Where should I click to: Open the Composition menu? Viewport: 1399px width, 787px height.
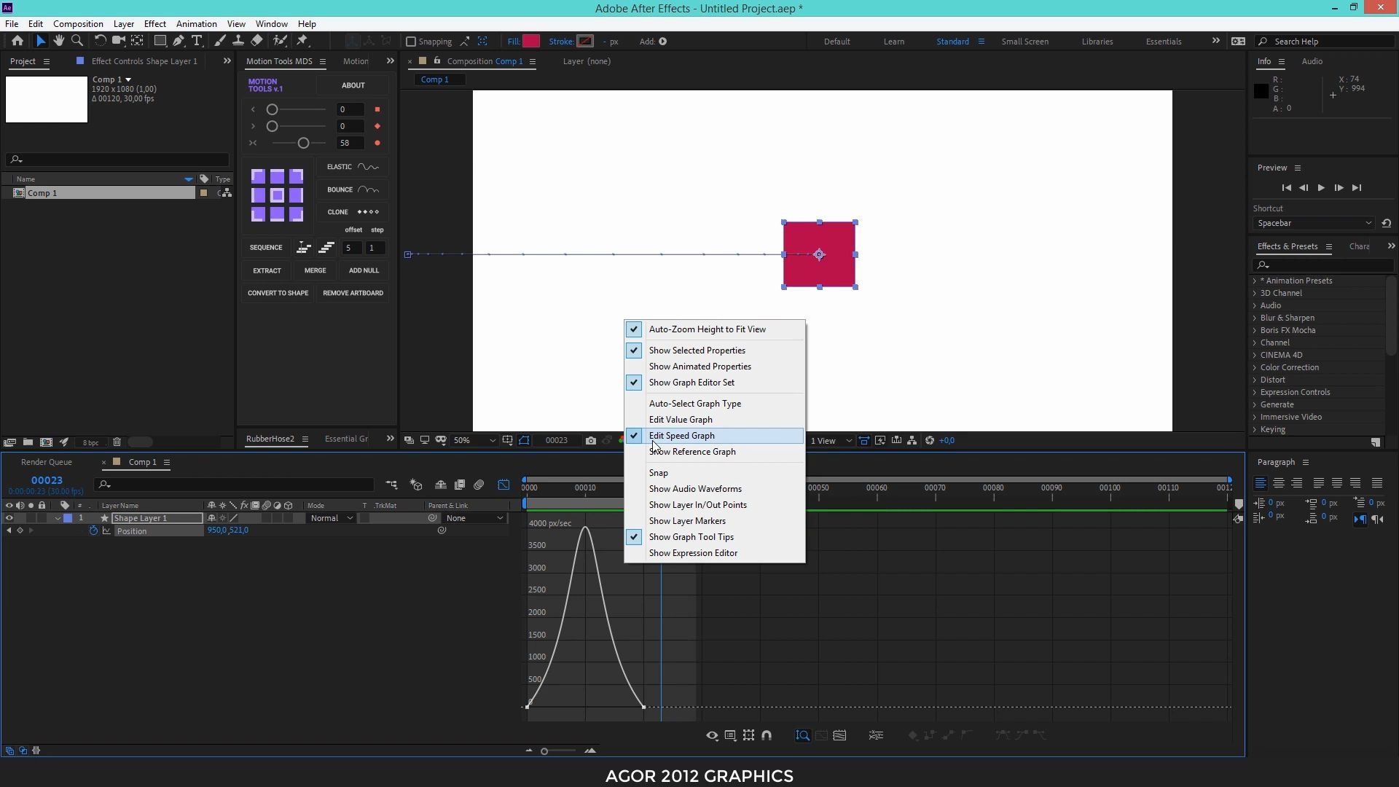pos(78,23)
